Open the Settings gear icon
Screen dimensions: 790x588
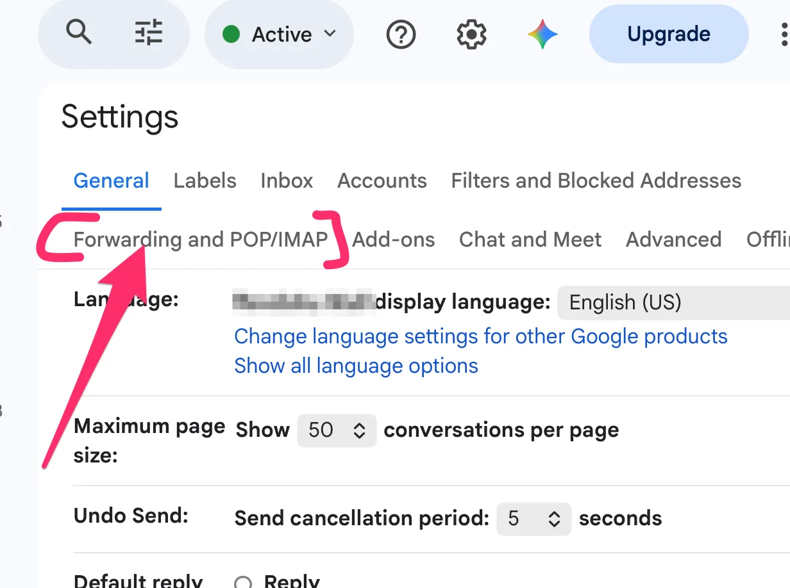tap(471, 35)
